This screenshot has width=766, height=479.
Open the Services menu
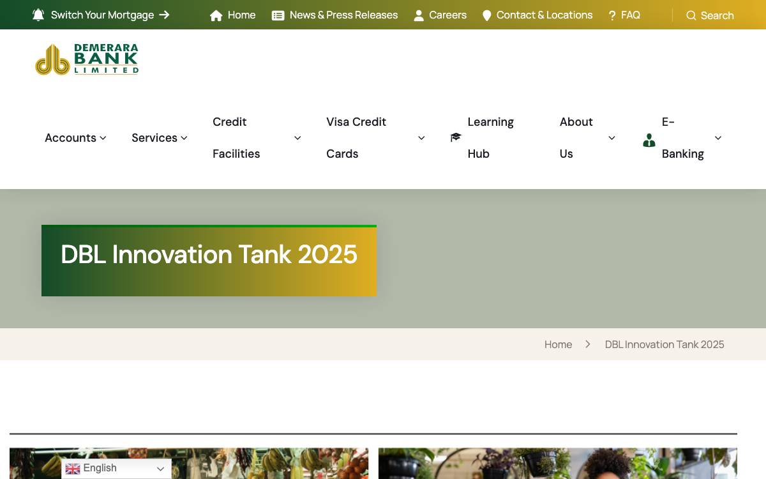tap(160, 138)
